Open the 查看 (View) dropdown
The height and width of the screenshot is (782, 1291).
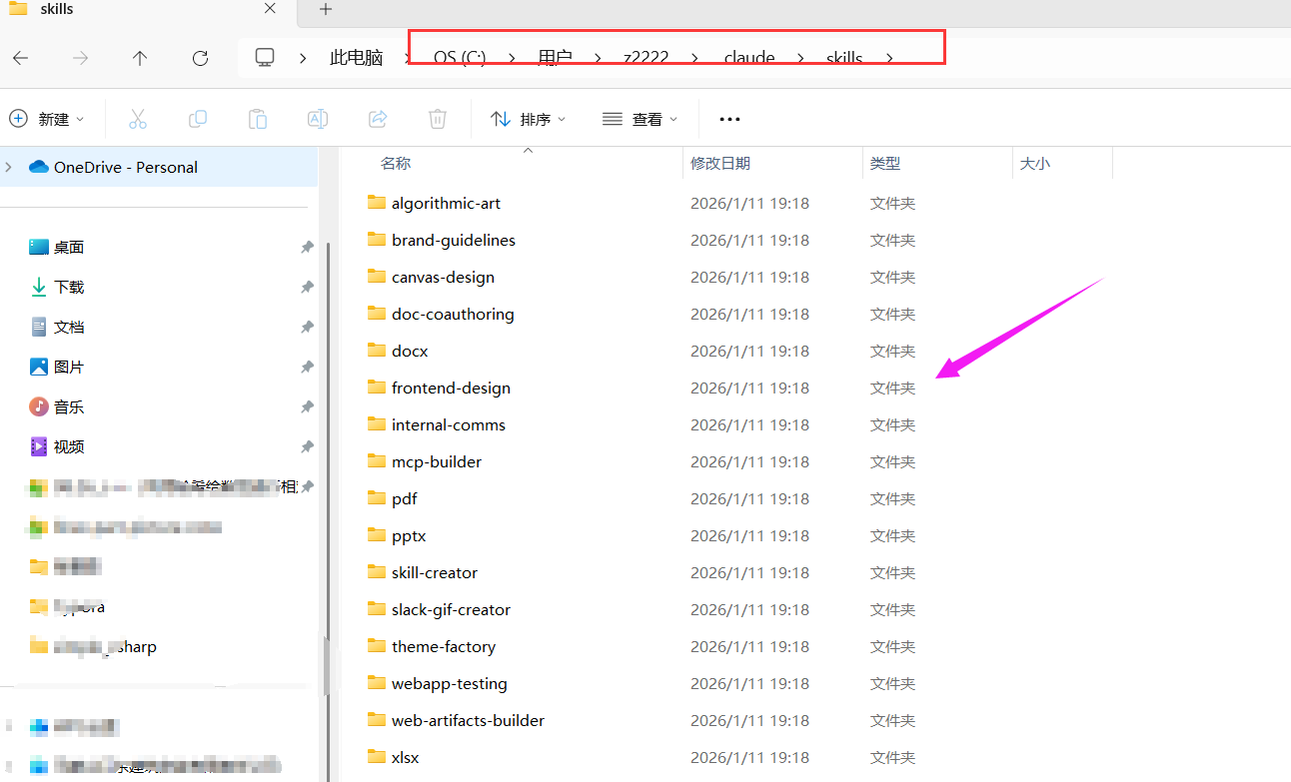[x=641, y=119]
